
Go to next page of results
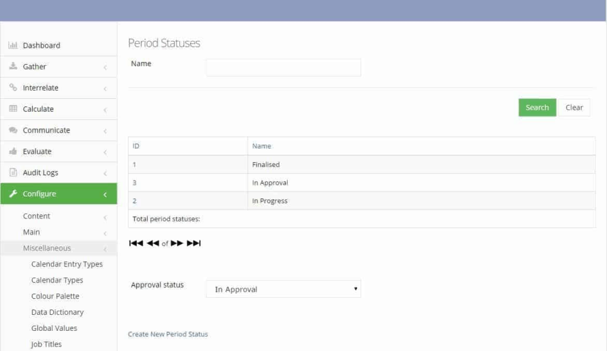177,243
